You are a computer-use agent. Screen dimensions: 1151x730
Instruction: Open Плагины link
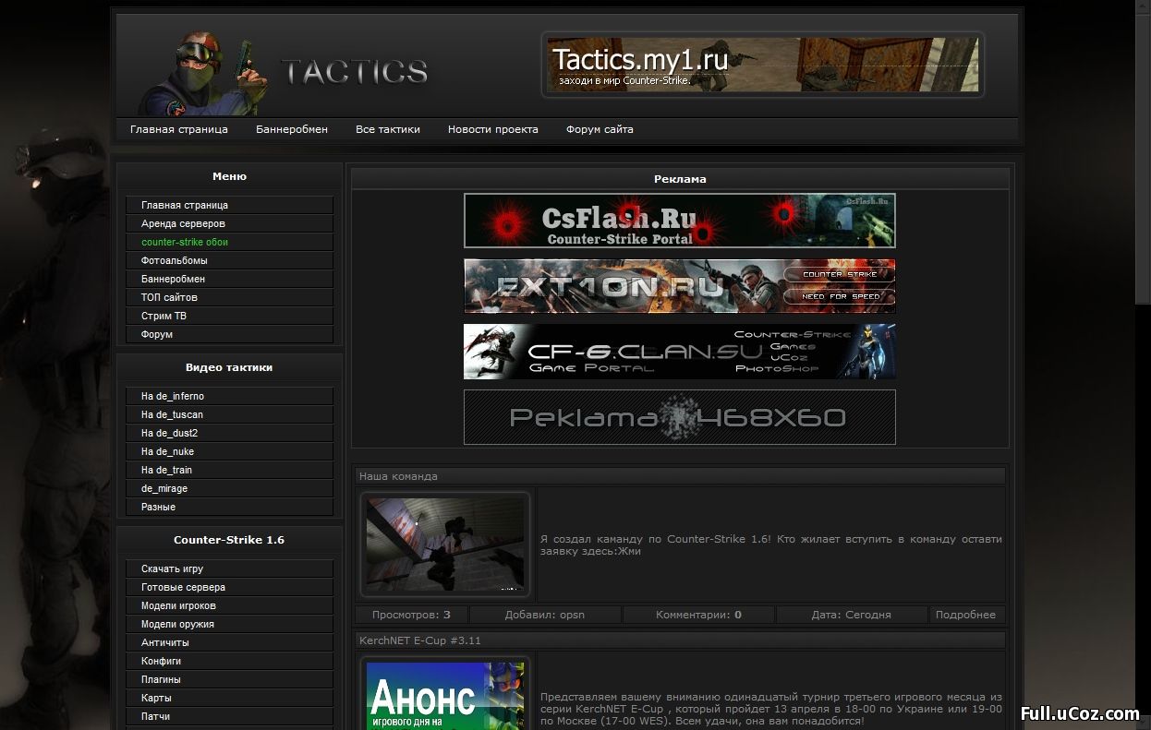[229, 679]
